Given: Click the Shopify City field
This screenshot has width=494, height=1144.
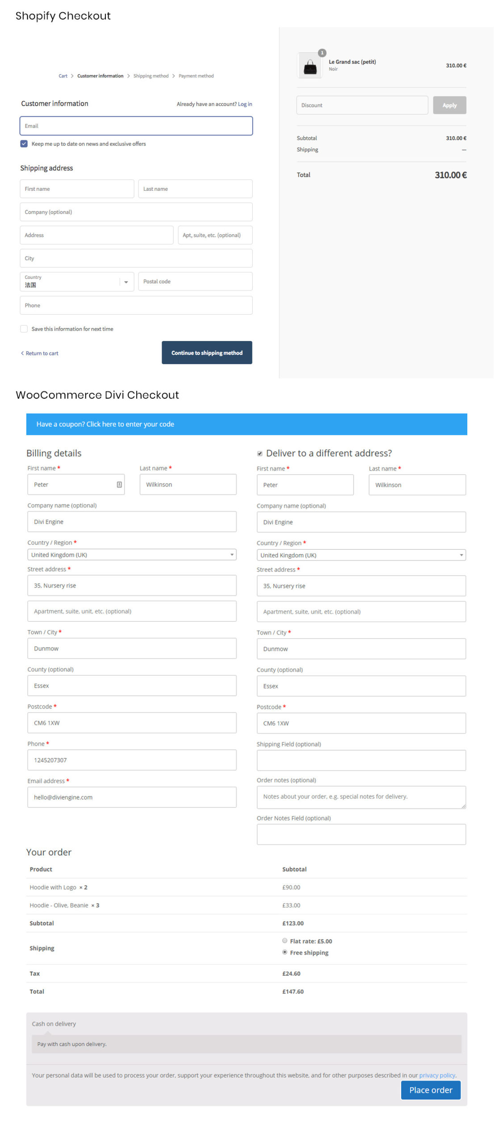Looking at the screenshot, I should [x=136, y=258].
